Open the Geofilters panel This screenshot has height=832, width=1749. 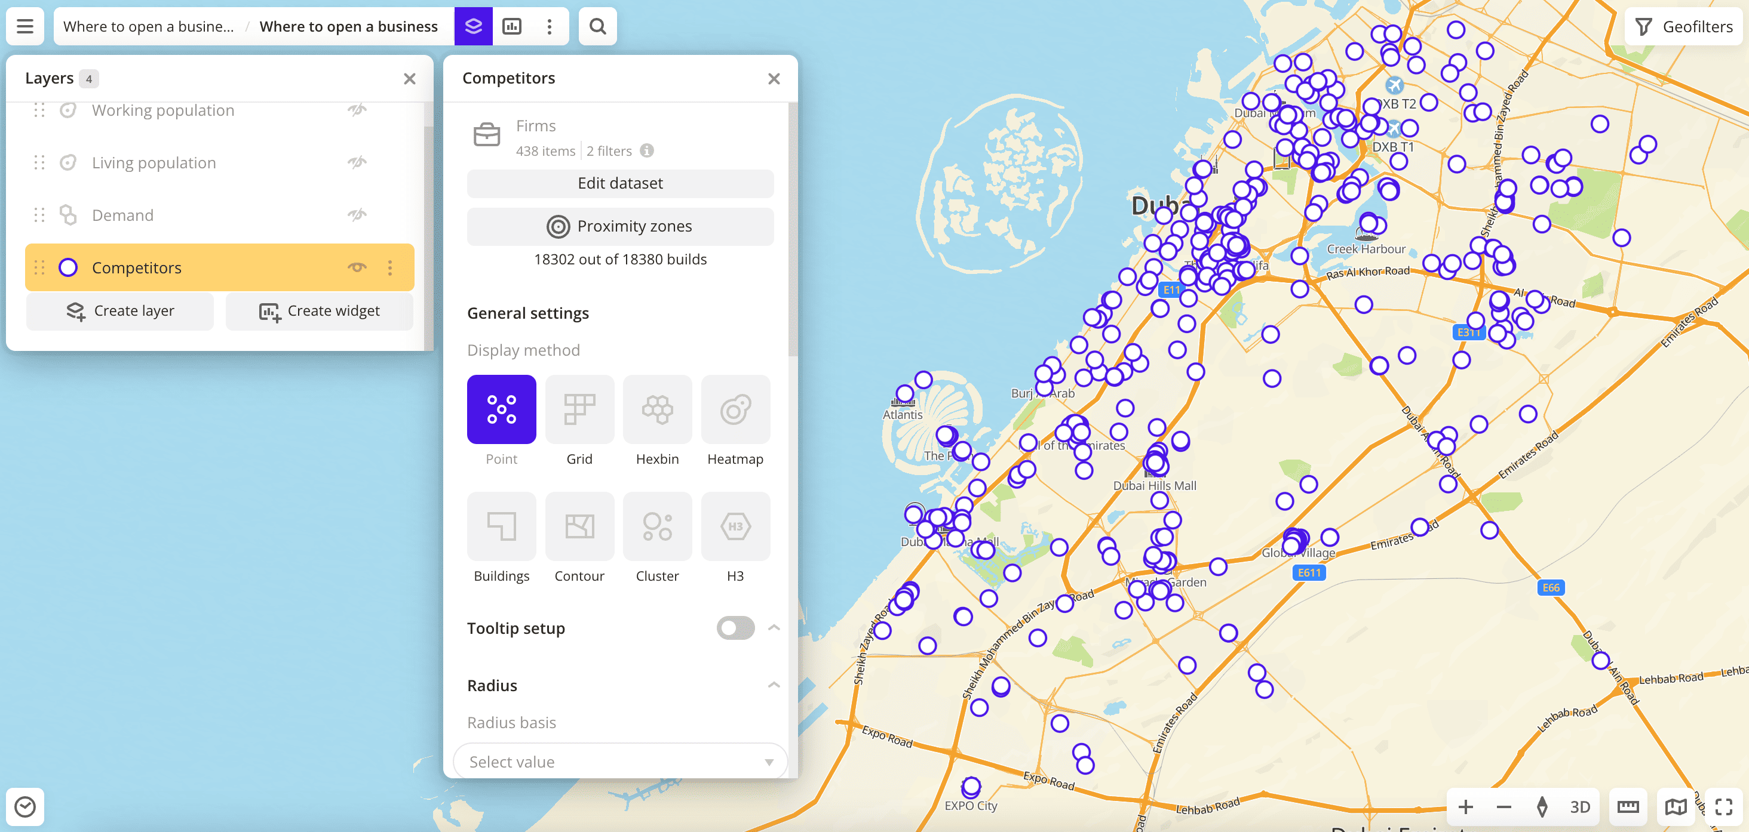(1683, 26)
